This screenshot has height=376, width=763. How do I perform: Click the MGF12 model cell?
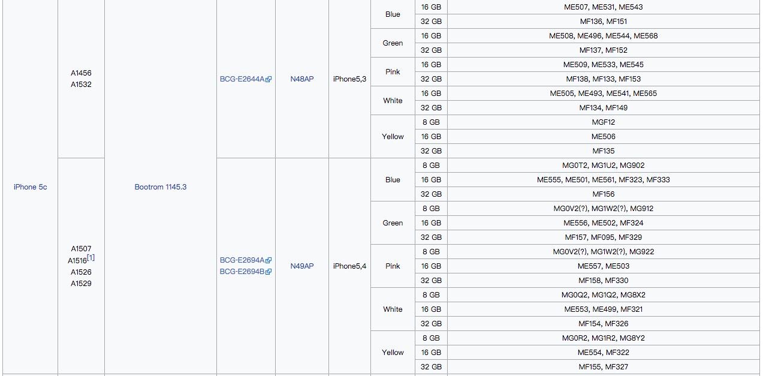[x=603, y=122]
